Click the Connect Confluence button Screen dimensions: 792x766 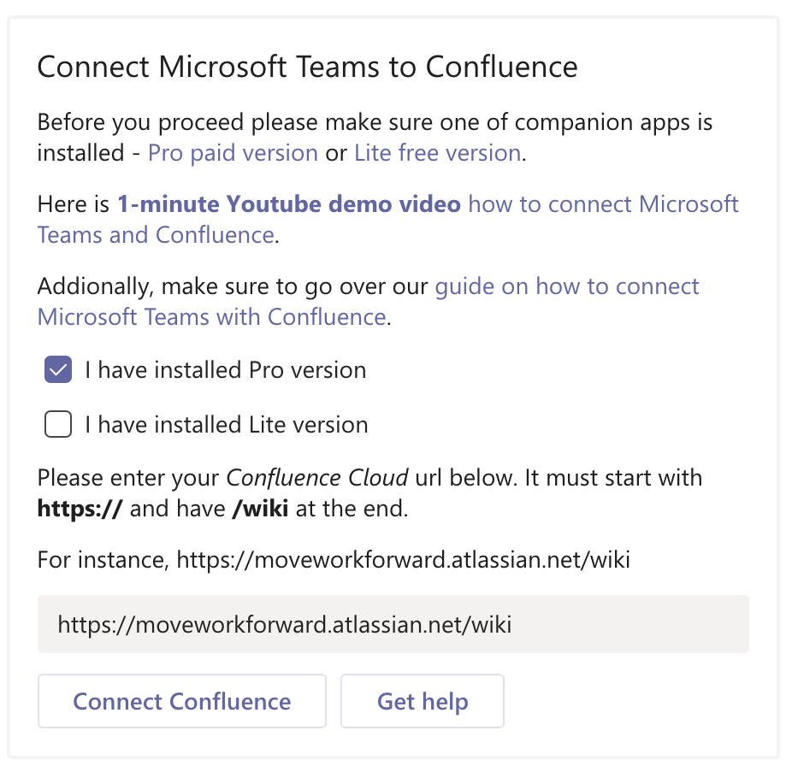[181, 701]
